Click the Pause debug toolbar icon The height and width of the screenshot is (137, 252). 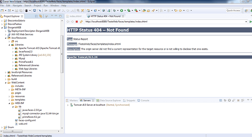pos(50,11)
